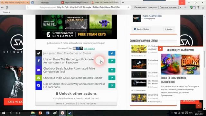Bookmark the page with the star icon
206x116 pixels.
(x=128, y=7)
